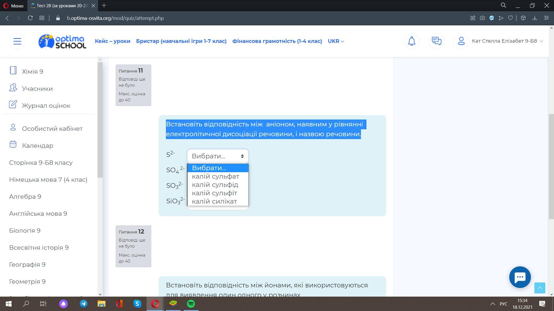
Task: Click the Вибрати dropdown for S2-
Action: tap(218, 156)
